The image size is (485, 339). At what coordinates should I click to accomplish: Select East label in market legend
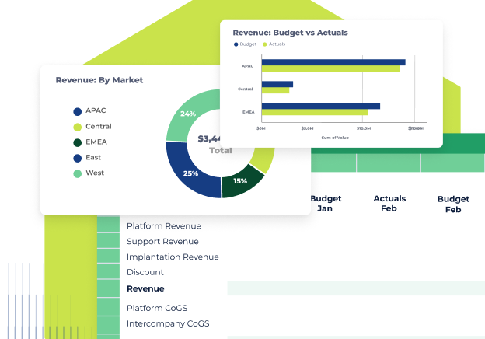pos(93,158)
